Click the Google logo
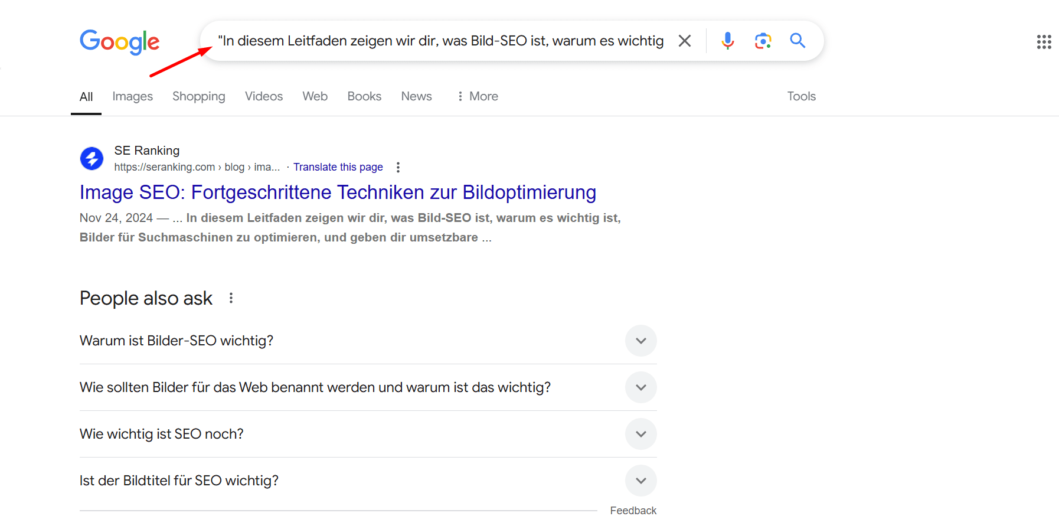The height and width of the screenshot is (516, 1059). (x=120, y=41)
